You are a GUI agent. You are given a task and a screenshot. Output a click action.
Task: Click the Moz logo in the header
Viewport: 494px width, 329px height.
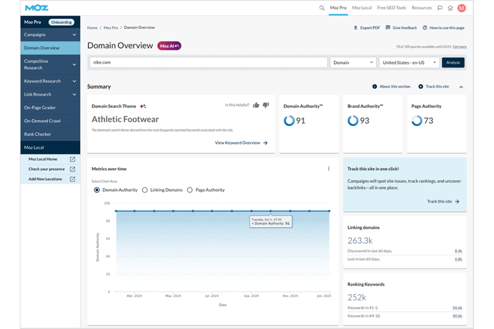tap(36, 7)
